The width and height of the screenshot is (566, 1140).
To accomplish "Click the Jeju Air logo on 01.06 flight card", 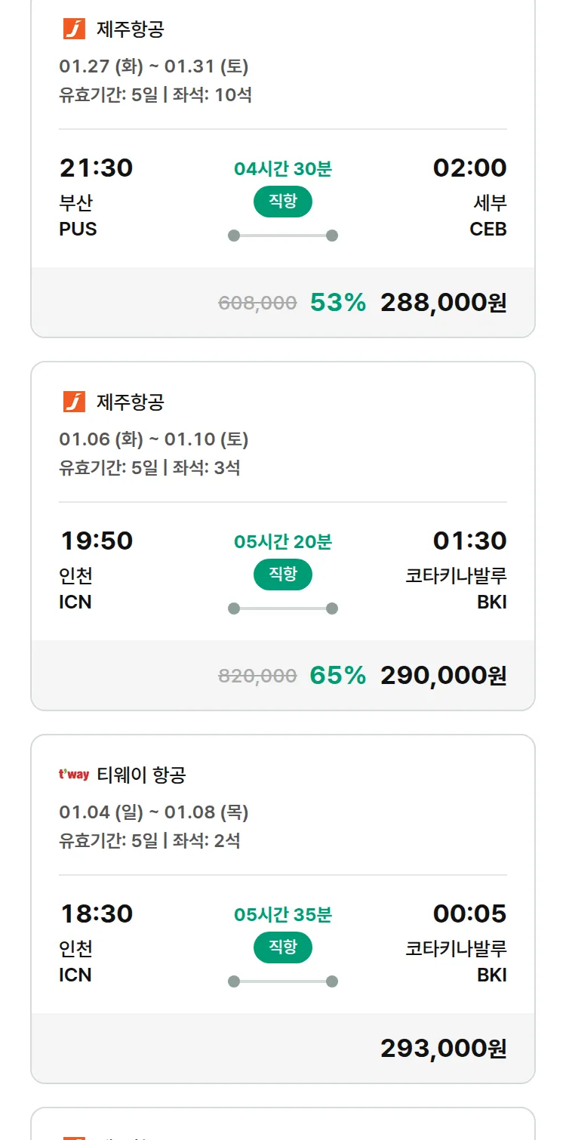I will pyautogui.click(x=74, y=402).
